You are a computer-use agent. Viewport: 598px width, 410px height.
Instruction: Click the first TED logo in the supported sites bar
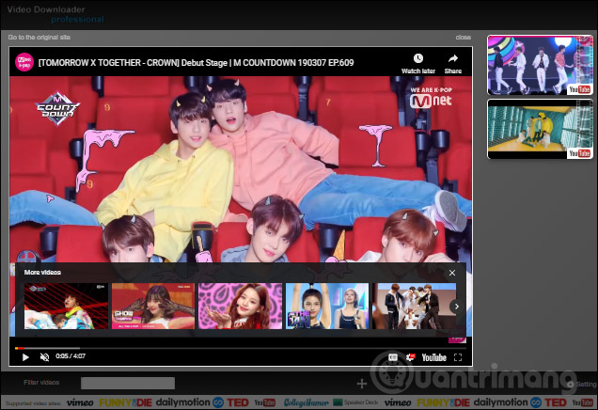pyautogui.click(x=237, y=402)
